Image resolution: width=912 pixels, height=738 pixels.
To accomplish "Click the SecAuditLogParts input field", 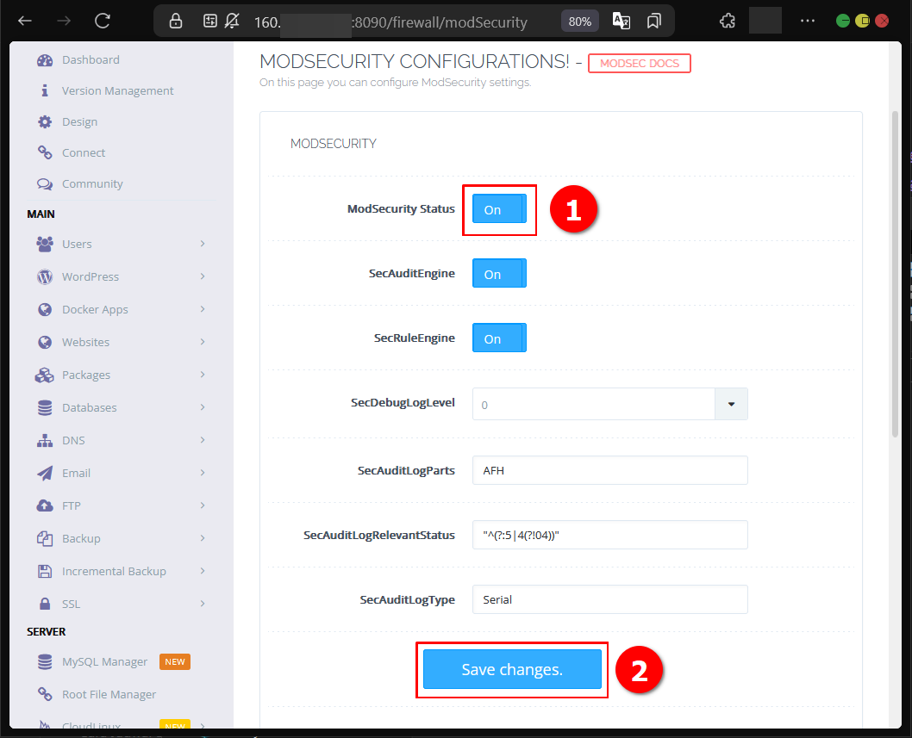I will click(x=609, y=471).
